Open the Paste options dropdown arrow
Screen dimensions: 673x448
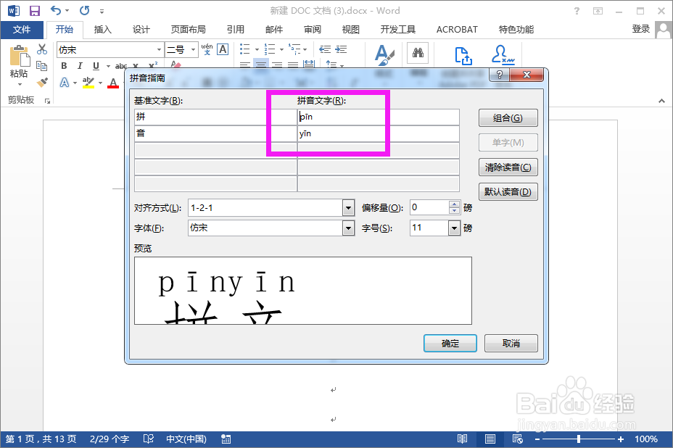(x=20, y=85)
